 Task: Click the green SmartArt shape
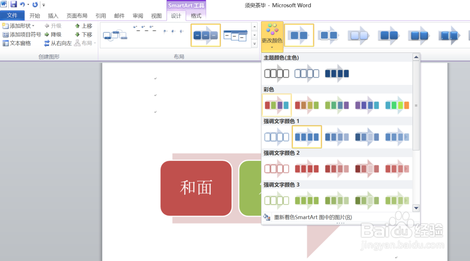point(251,188)
